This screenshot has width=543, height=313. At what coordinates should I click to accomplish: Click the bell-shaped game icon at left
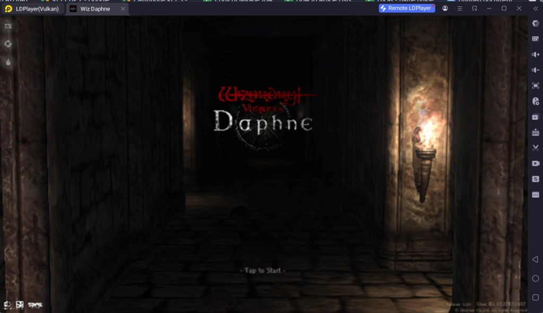click(8, 62)
